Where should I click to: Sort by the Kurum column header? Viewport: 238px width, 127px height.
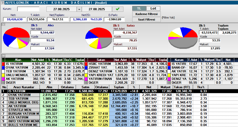(x=179, y=60)
